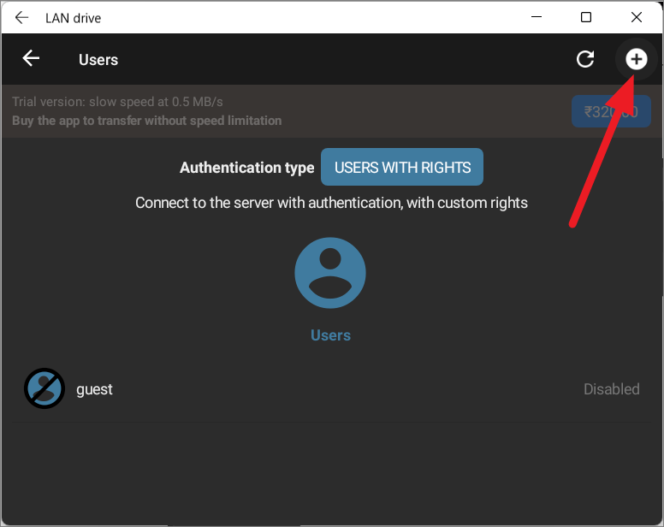Viewport: 664px width, 527px height.
Task: Change the USERS WITH RIGHTS authentication type
Action: tap(402, 167)
